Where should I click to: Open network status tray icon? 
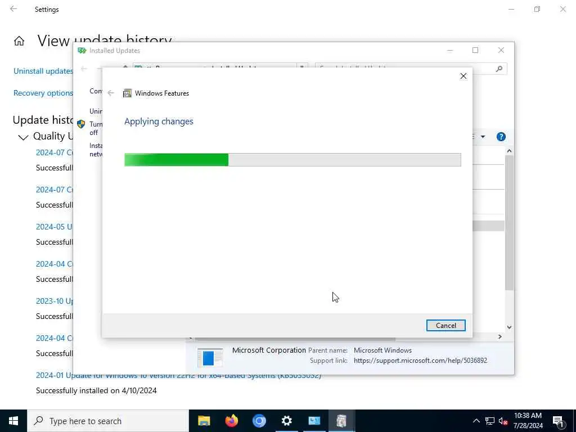[490, 421]
